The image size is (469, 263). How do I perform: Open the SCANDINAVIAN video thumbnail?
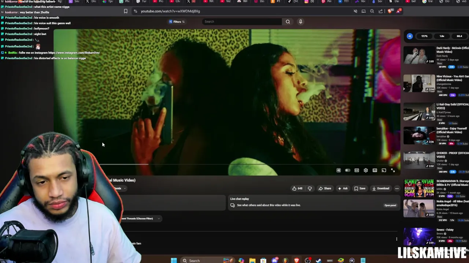point(419,188)
